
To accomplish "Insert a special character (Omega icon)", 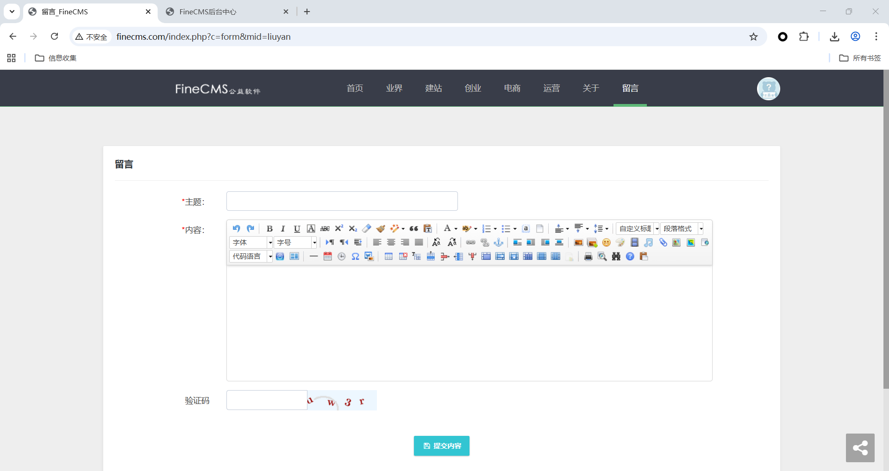I will [x=356, y=256].
